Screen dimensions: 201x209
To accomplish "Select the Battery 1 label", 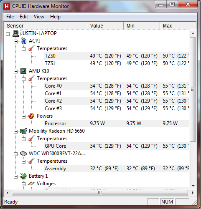I will [38, 176].
